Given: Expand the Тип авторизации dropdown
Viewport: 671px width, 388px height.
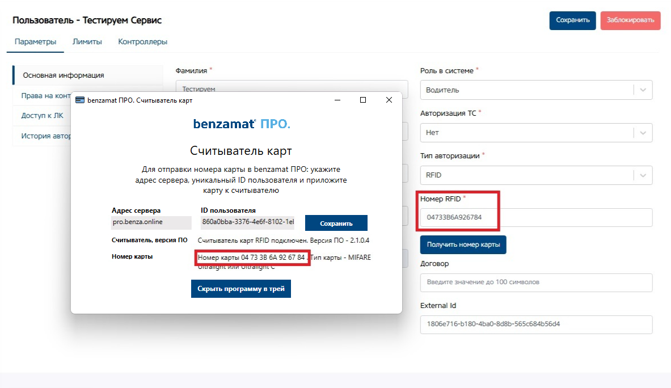Looking at the screenshot, I should (536, 175).
